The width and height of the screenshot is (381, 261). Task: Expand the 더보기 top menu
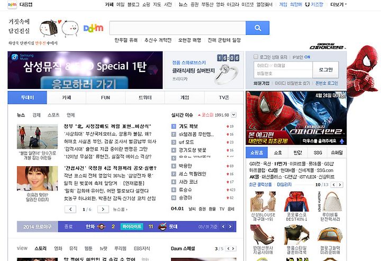(339, 4)
